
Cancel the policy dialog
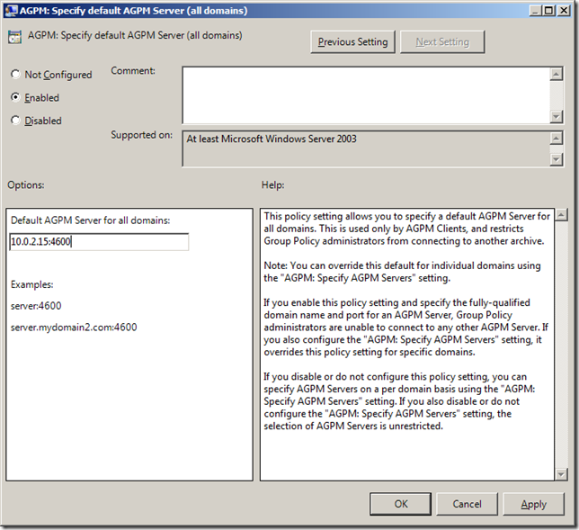coord(467,504)
